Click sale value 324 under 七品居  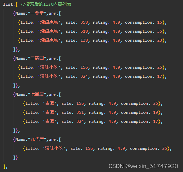[x=80, y=121]
